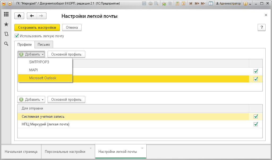
Task: Switch to Начальная страница bottom tab
Action: pyautogui.click(x=21, y=151)
